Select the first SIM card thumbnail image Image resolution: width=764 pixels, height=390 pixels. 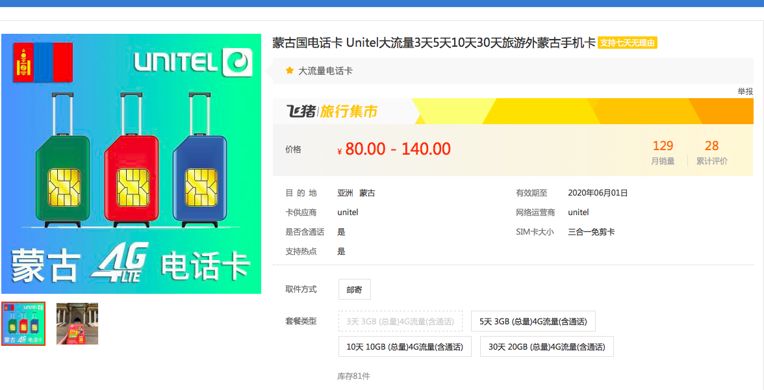(23, 324)
